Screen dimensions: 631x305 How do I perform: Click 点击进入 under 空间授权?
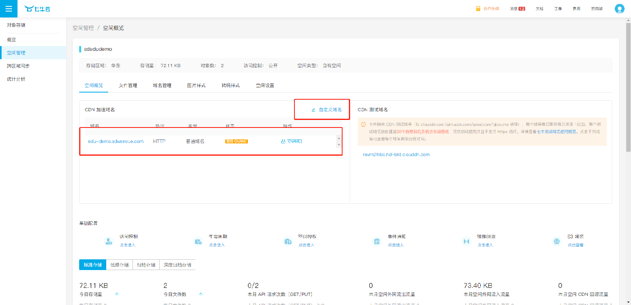pyautogui.click(x=306, y=245)
